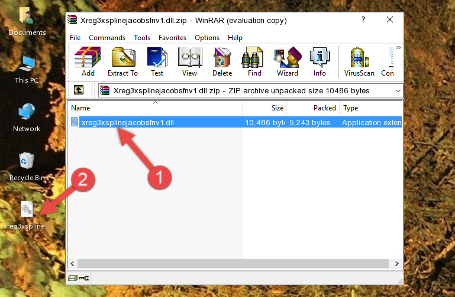Viewport: 455px width, 297px height.
Task: Click horizontal scrollbar right arrow
Action: click(x=396, y=264)
